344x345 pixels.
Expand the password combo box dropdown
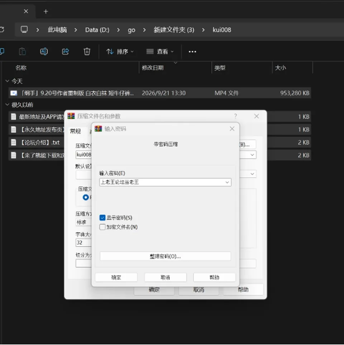click(x=227, y=182)
